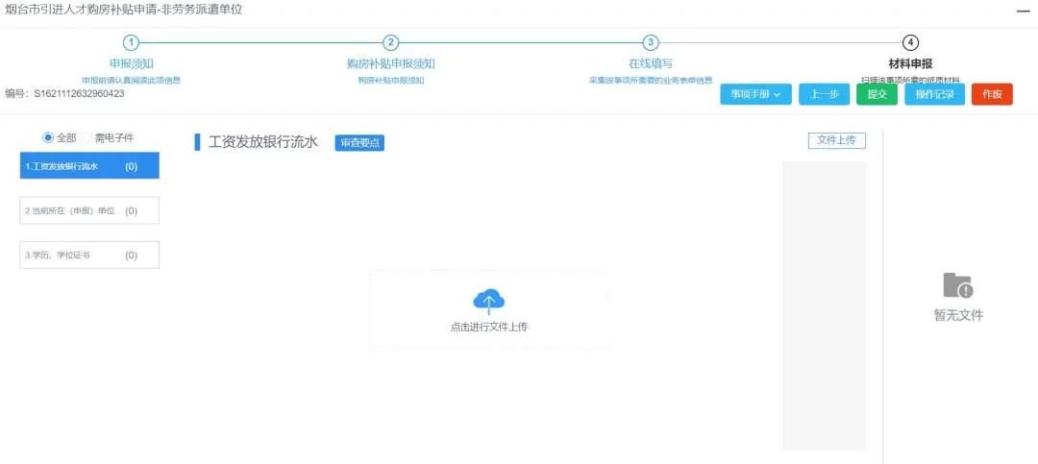This screenshot has width=1038, height=464.
Task: Click step 1 circle 申报须知
Action: pos(132,42)
